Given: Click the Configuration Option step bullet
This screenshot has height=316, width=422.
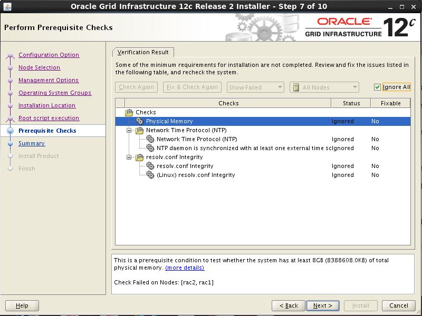Looking at the screenshot, I should 10,55.
